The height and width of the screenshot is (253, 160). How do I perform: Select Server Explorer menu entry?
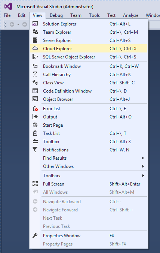click(x=89, y=40)
